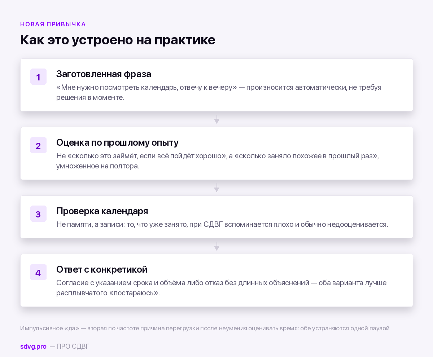Click text starting "Согласие с указанием срока"
433x357 pixels.
click(222, 288)
